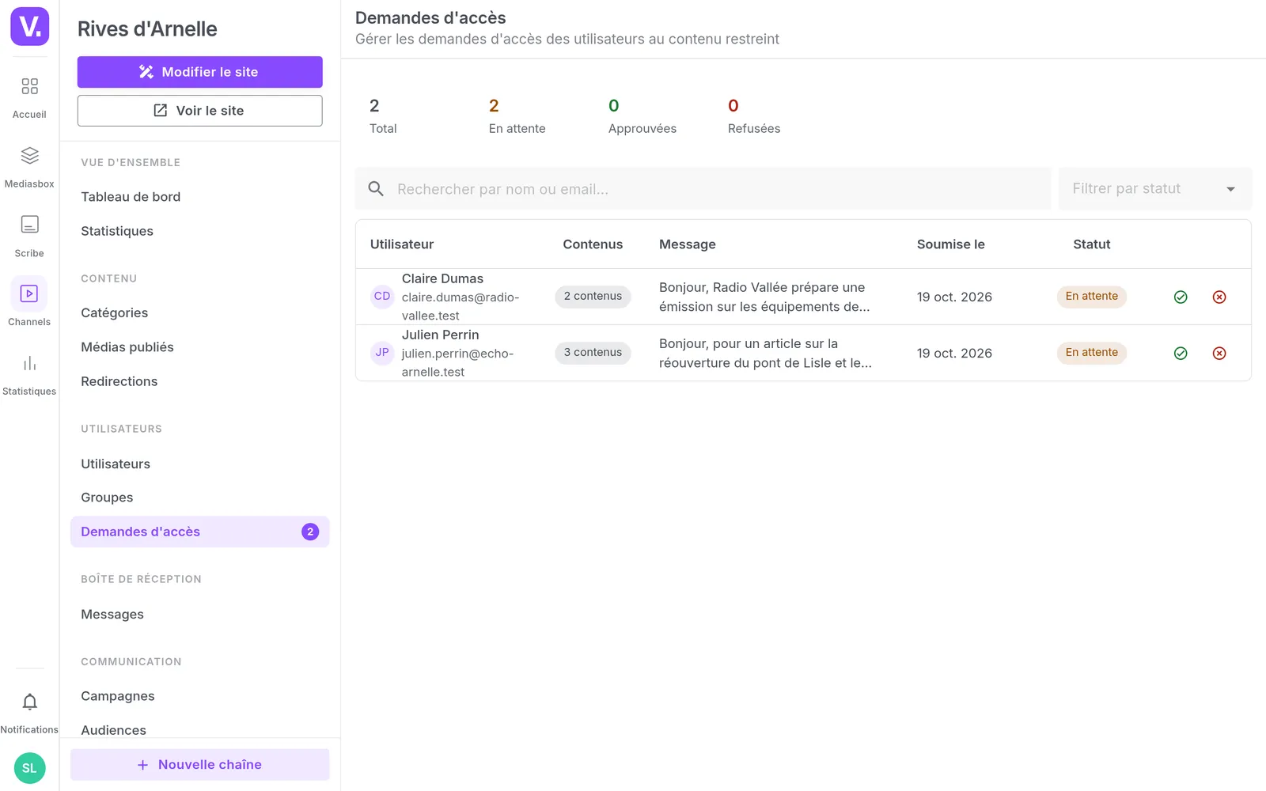Viewport: 1266px width, 791px height.
Task: Click the 2 contenus badge for Claire Dumas
Action: coord(593,297)
